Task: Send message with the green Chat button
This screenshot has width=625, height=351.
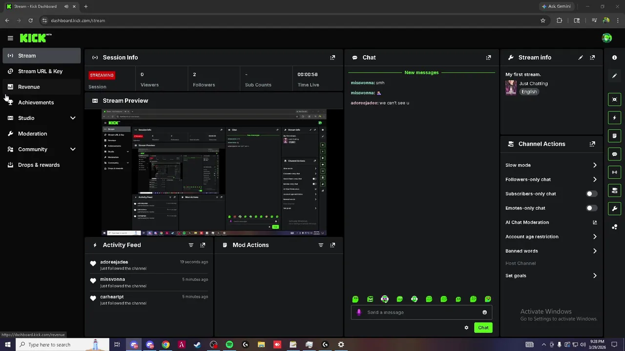Action: (483, 328)
